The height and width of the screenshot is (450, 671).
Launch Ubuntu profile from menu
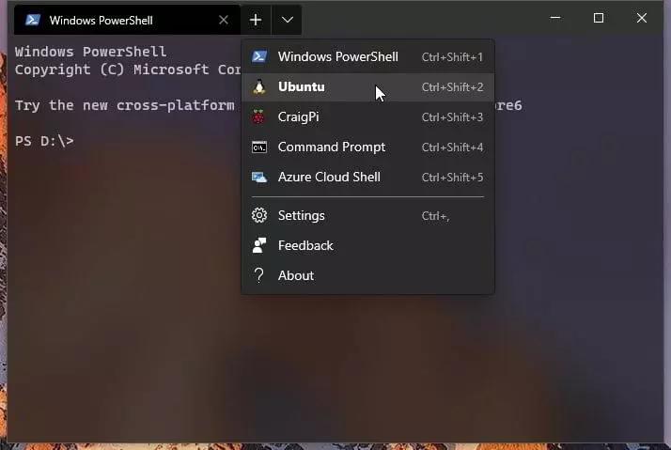(368, 86)
